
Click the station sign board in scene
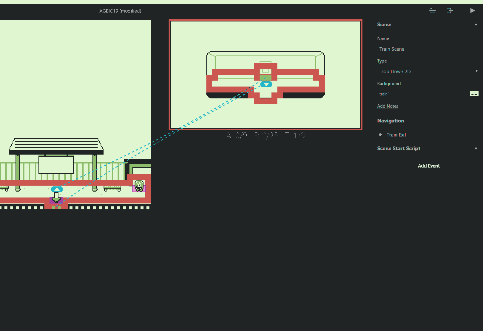click(x=56, y=165)
